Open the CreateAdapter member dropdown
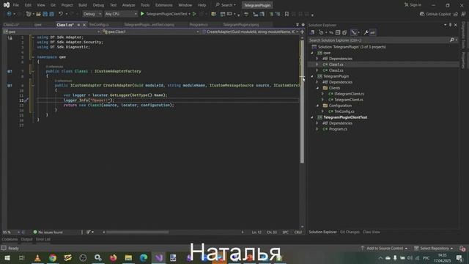Image resolution: width=469 pixels, height=264 pixels. tap(251, 32)
